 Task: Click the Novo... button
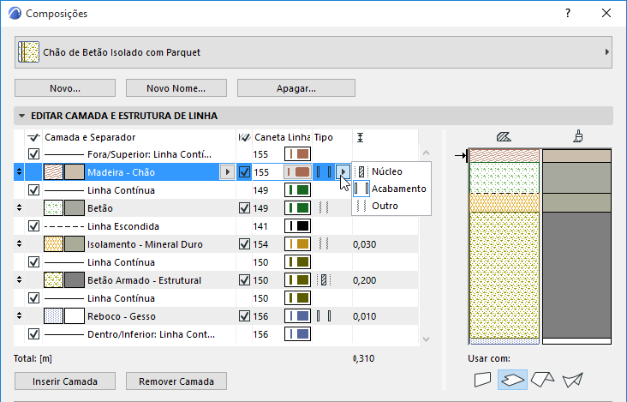pyautogui.click(x=65, y=88)
